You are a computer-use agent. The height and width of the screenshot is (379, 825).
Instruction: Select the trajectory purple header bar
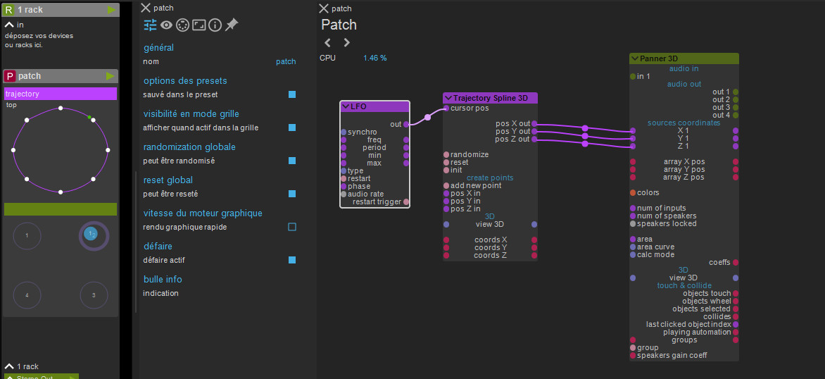coord(61,94)
